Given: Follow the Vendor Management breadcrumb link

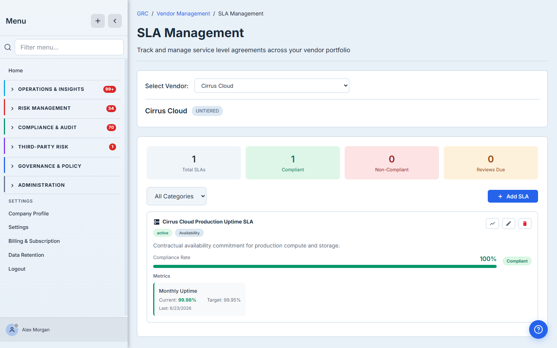Looking at the screenshot, I should (x=183, y=14).
